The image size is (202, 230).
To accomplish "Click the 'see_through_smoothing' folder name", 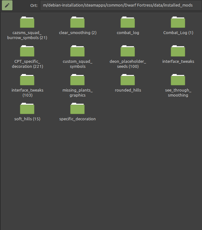I will [178, 93].
